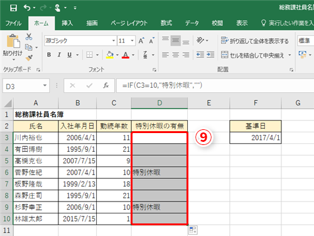This screenshot has width=314, height=236.
Task: Open the クリップボード dialog launcher
Action: point(38,70)
